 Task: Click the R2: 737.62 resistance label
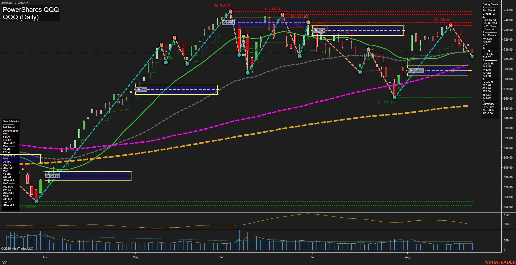299,17
